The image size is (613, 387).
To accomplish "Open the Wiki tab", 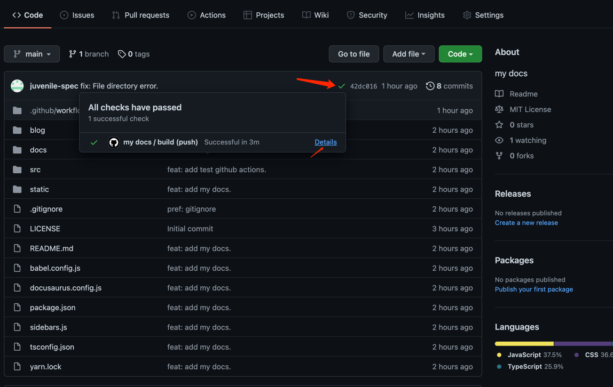I will click(x=316, y=15).
